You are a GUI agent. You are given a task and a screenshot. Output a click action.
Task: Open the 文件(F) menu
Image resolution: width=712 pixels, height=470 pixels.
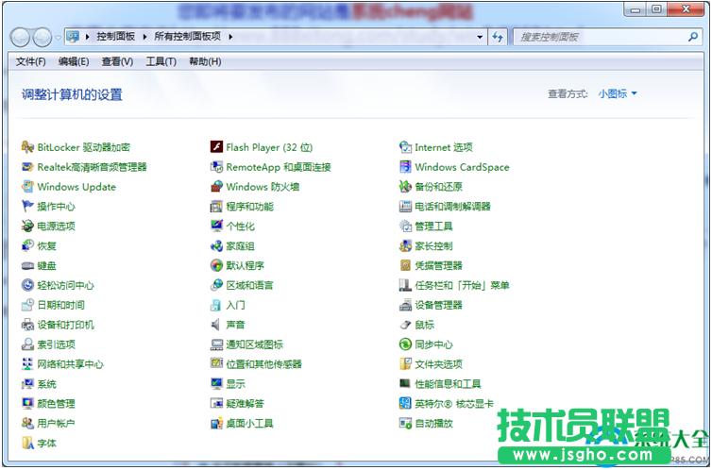tap(31, 61)
